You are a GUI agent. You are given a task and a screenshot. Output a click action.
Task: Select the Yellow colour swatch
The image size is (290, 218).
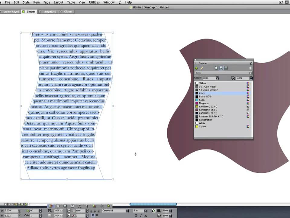pyautogui.click(x=197, y=127)
